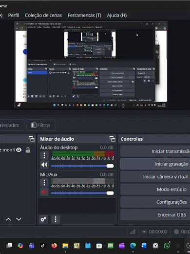Open Microsoft Teams from the taskbar
Image resolution: width=190 pixels, height=254 pixels.
tap(32, 246)
